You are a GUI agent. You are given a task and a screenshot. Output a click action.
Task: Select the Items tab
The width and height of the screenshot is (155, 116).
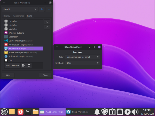pos(29,16)
